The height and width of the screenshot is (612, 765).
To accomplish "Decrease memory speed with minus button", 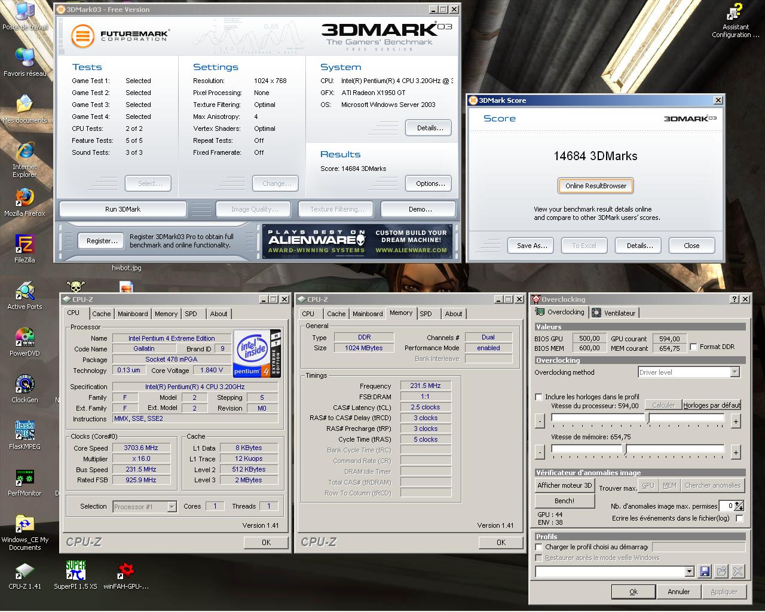I will [x=540, y=452].
